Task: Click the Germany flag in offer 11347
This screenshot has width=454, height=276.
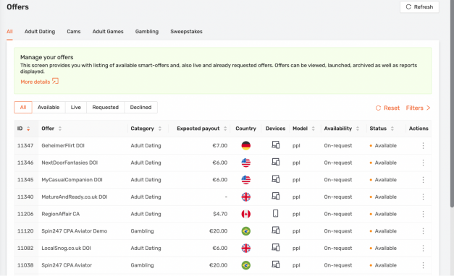Action: 245,145
